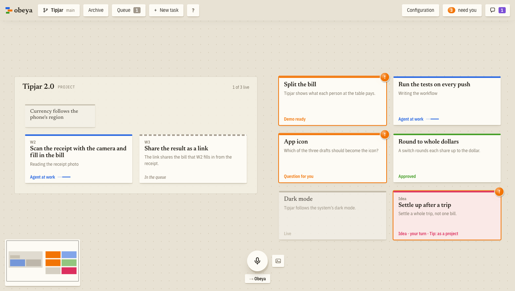The width and height of the screenshot is (515, 291).
Task: Click the pink block in the minimap
Action: click(69, 271)
